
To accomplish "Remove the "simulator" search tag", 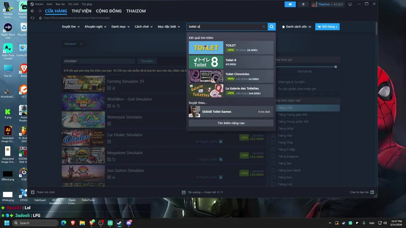I will coord(82,44).
